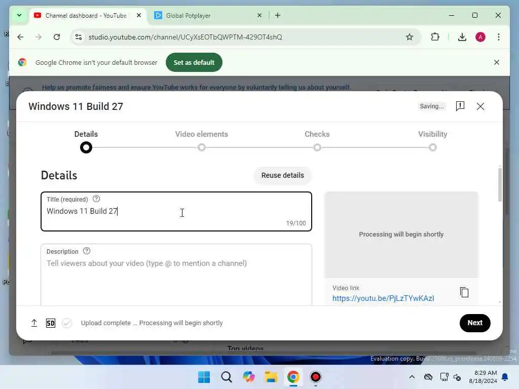Go back to the previous page

click(20, 37)
